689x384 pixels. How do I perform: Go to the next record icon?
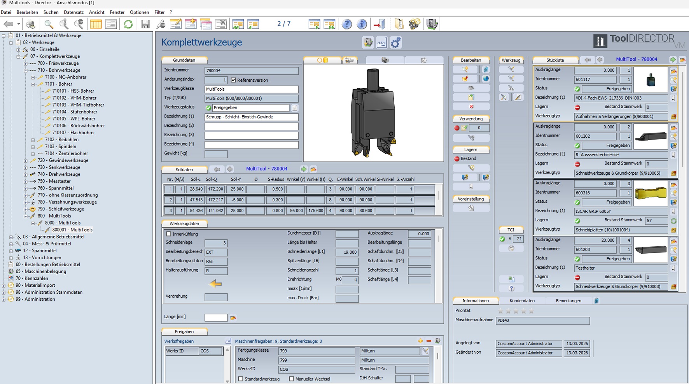point(314,24)
